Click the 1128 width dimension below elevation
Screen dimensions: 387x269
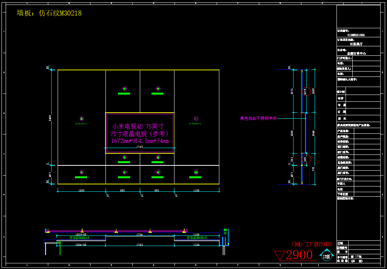coord(196,191)
